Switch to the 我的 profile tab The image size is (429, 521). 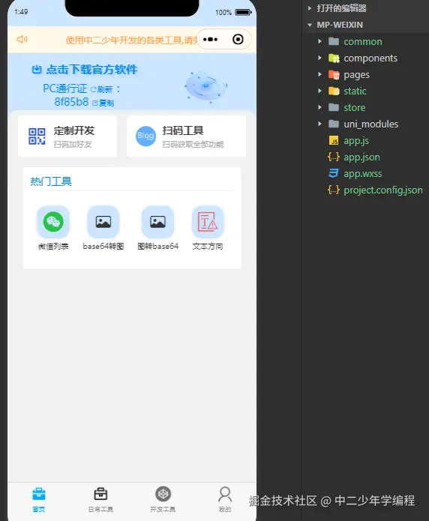[x=225, y=499]
